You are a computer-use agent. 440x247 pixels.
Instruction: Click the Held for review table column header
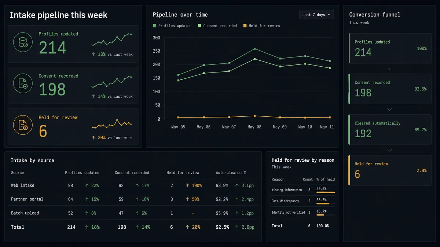click(183, 173)
